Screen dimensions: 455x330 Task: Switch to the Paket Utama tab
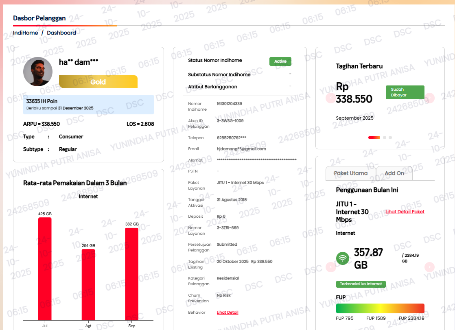point(351,173)
